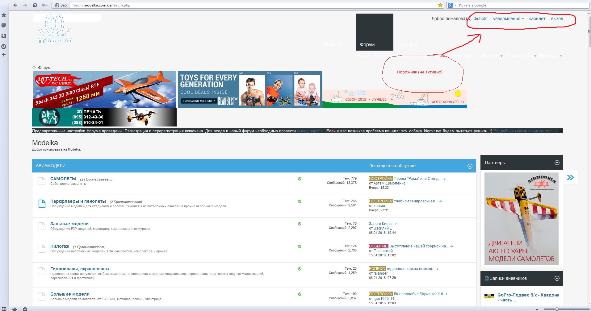The image size is (591, 311).
Task: Click the Гидропланы forum status icon
Action: click(42, 271)
